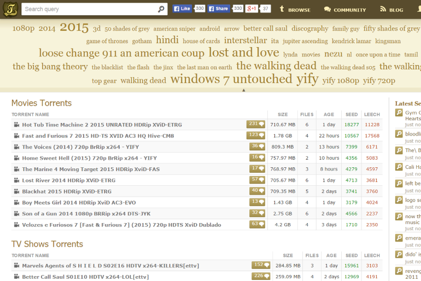The width and height of the screenshot is (421, 281).
Task: Open the 123 comments badge for Fast and Furious 7
Action: click(256, 135)
